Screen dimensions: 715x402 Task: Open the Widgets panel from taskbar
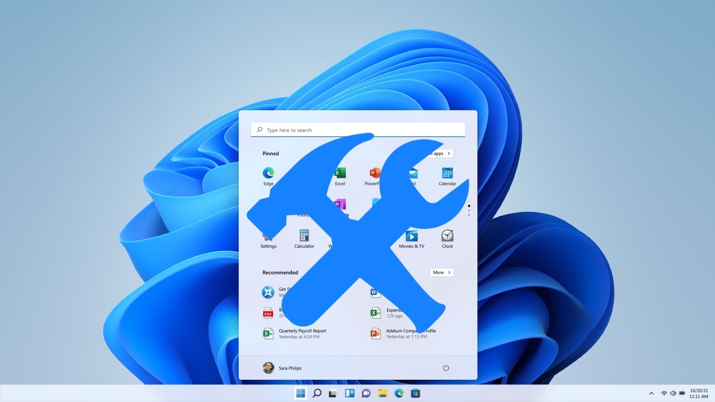(350, 393)
